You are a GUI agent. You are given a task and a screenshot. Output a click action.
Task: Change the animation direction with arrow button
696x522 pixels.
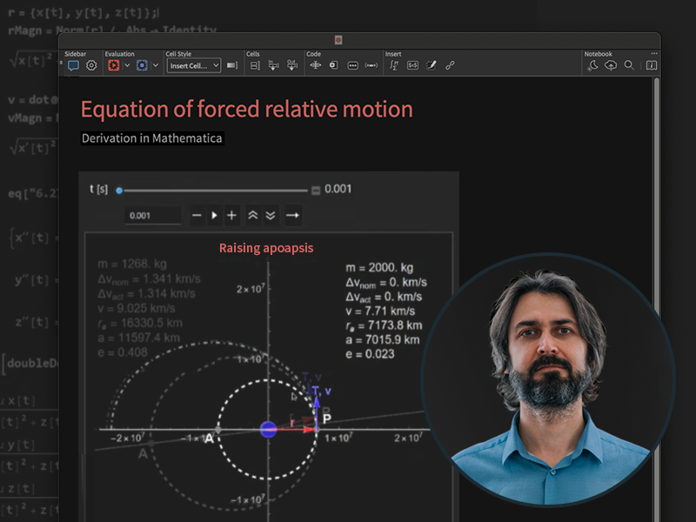pos(292,216)
